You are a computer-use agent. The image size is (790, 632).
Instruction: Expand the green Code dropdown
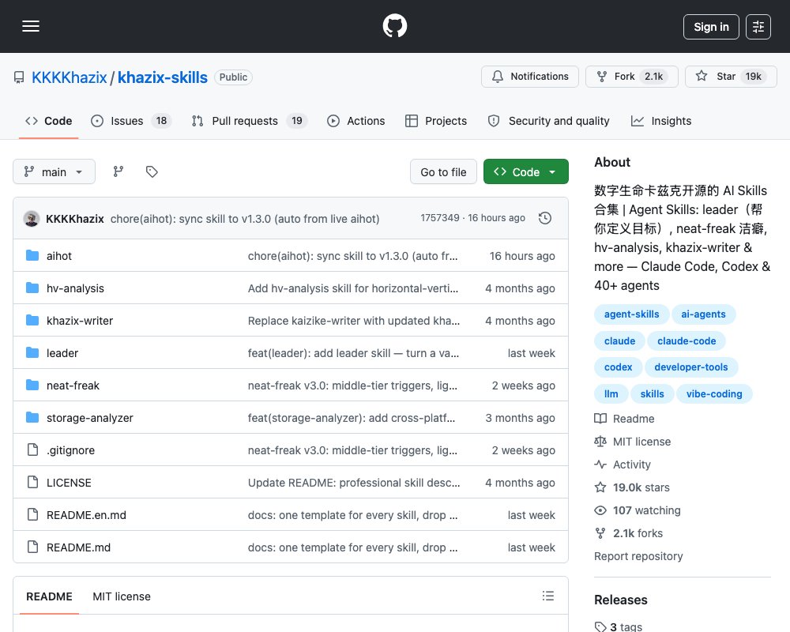[525, 172]
